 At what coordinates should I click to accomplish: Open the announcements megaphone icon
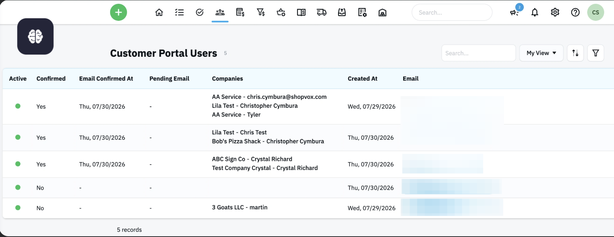(x=514, y=12)
